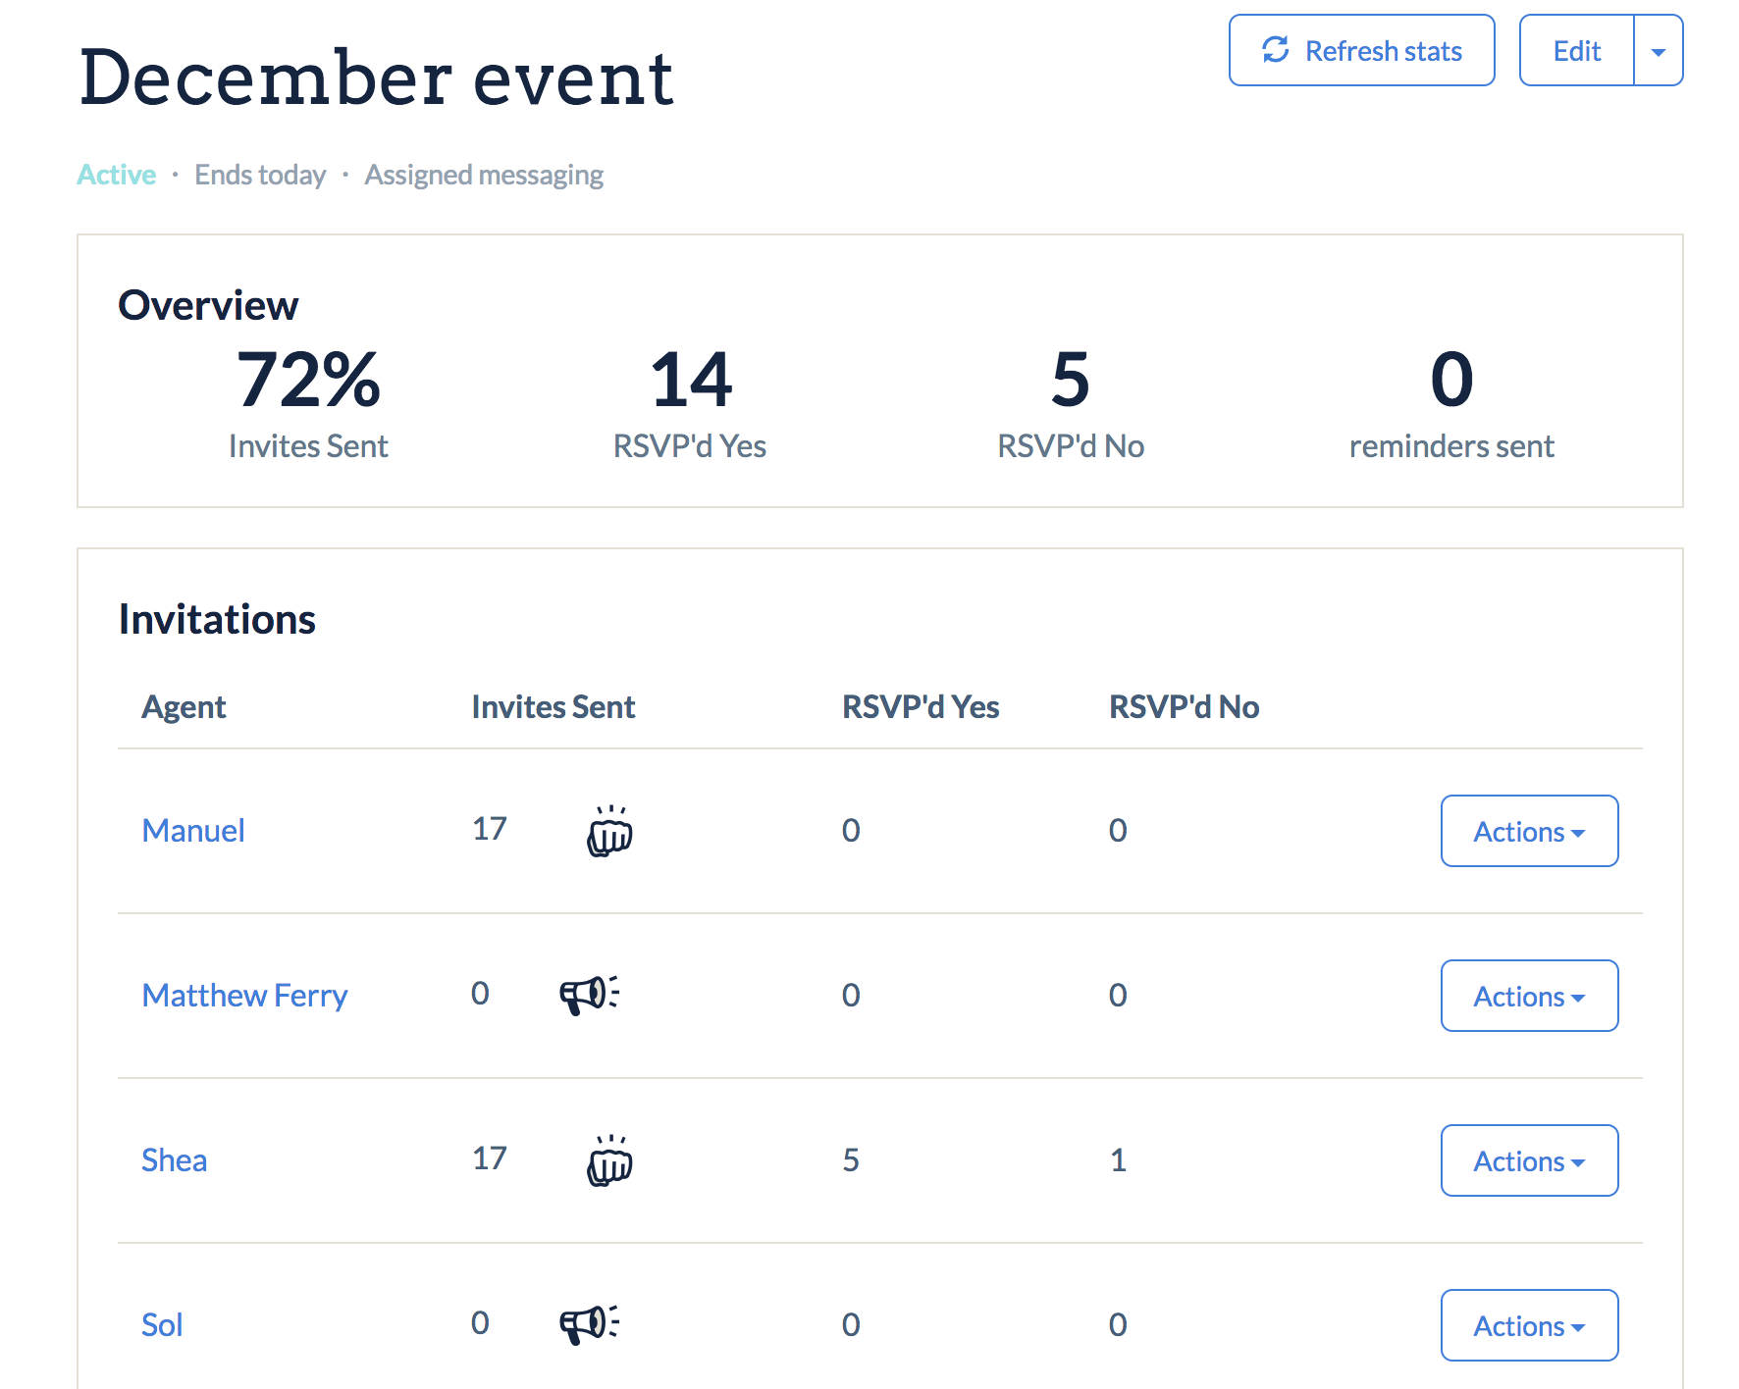The width and height of the screenshot is (1739, 1389).
Task: Click Shea's RSVP'd Yes value 5
Action: [x=851, y=1160]
